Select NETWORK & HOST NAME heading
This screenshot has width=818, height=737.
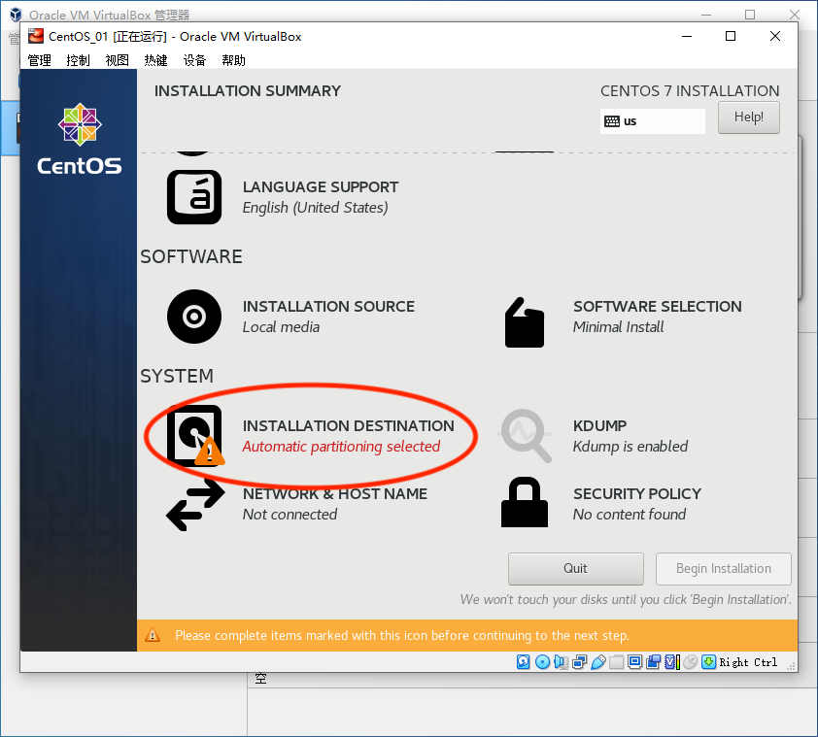[334, 493]
